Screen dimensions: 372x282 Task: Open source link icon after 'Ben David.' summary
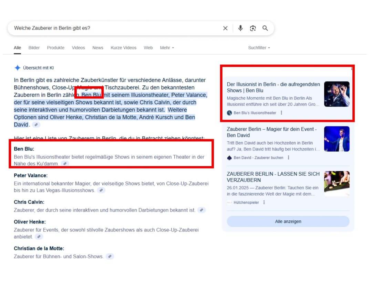coord(36,124)
